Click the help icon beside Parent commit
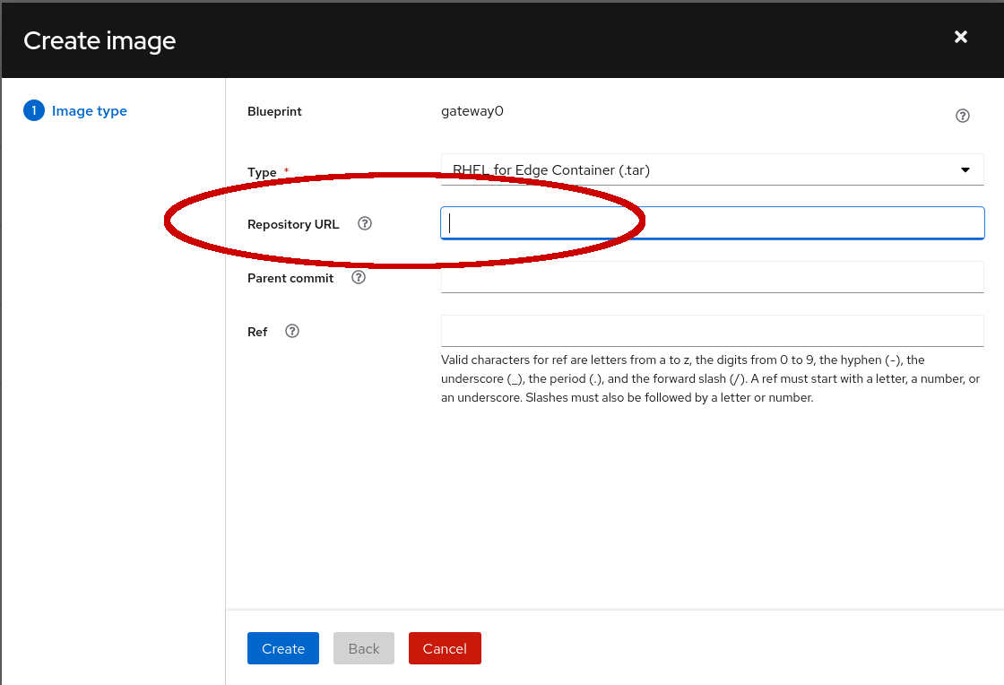The height and width of the screenshot is (685, 1004). pos(359,278)
